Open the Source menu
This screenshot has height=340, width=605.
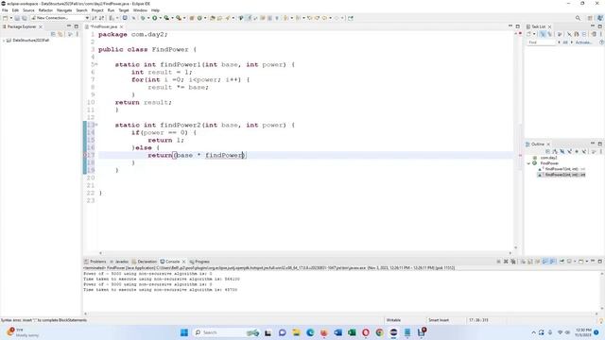coord(28,10)
